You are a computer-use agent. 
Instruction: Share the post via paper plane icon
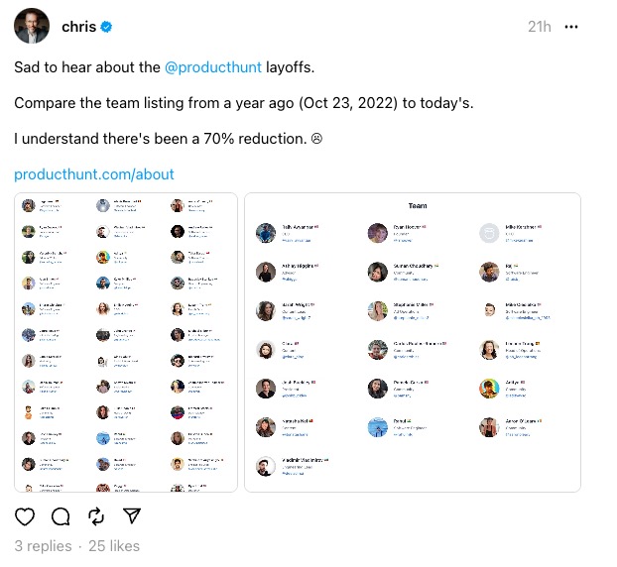(131, 516)
